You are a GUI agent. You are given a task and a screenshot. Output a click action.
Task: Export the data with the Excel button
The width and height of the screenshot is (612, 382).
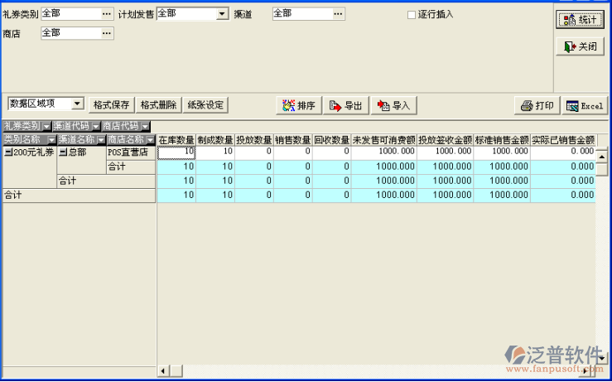(x=585, y=105)
